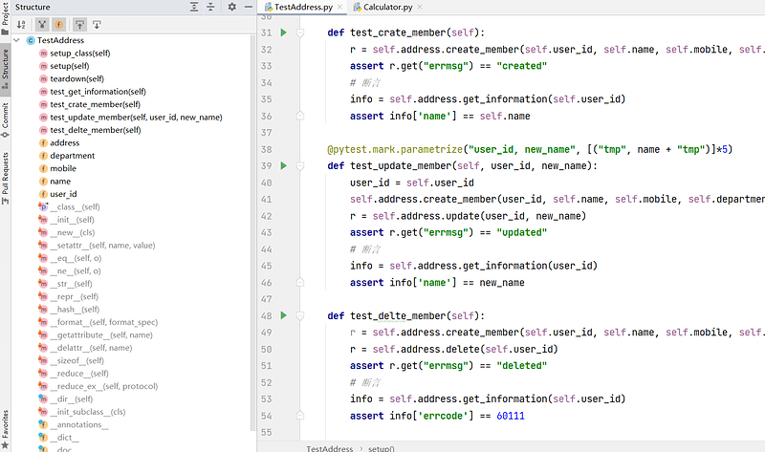This screenshot has width=765, height=452.
Task: Click Sort Alphabetically icon in Structure toolbar
Action: tap(21, 24)
